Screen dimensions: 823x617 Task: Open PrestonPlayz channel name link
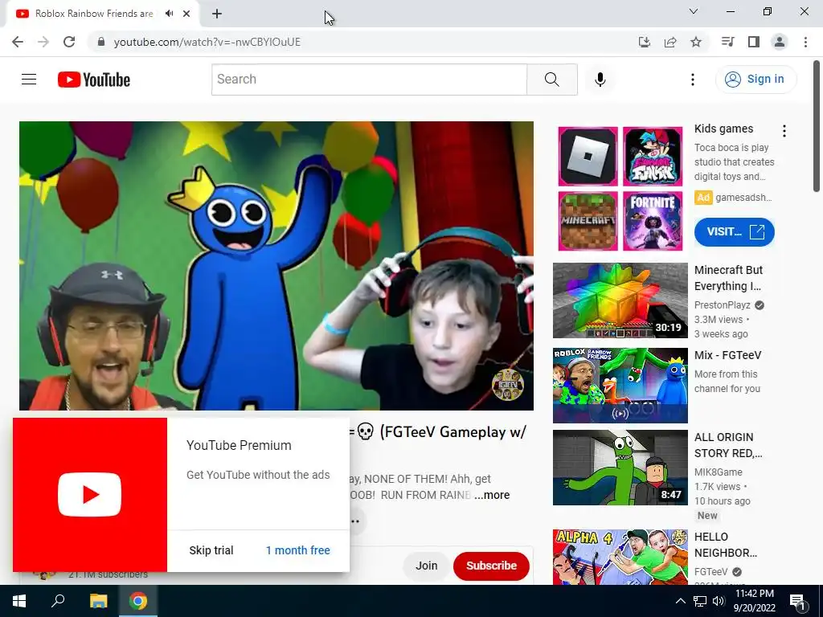coord(723,304)
